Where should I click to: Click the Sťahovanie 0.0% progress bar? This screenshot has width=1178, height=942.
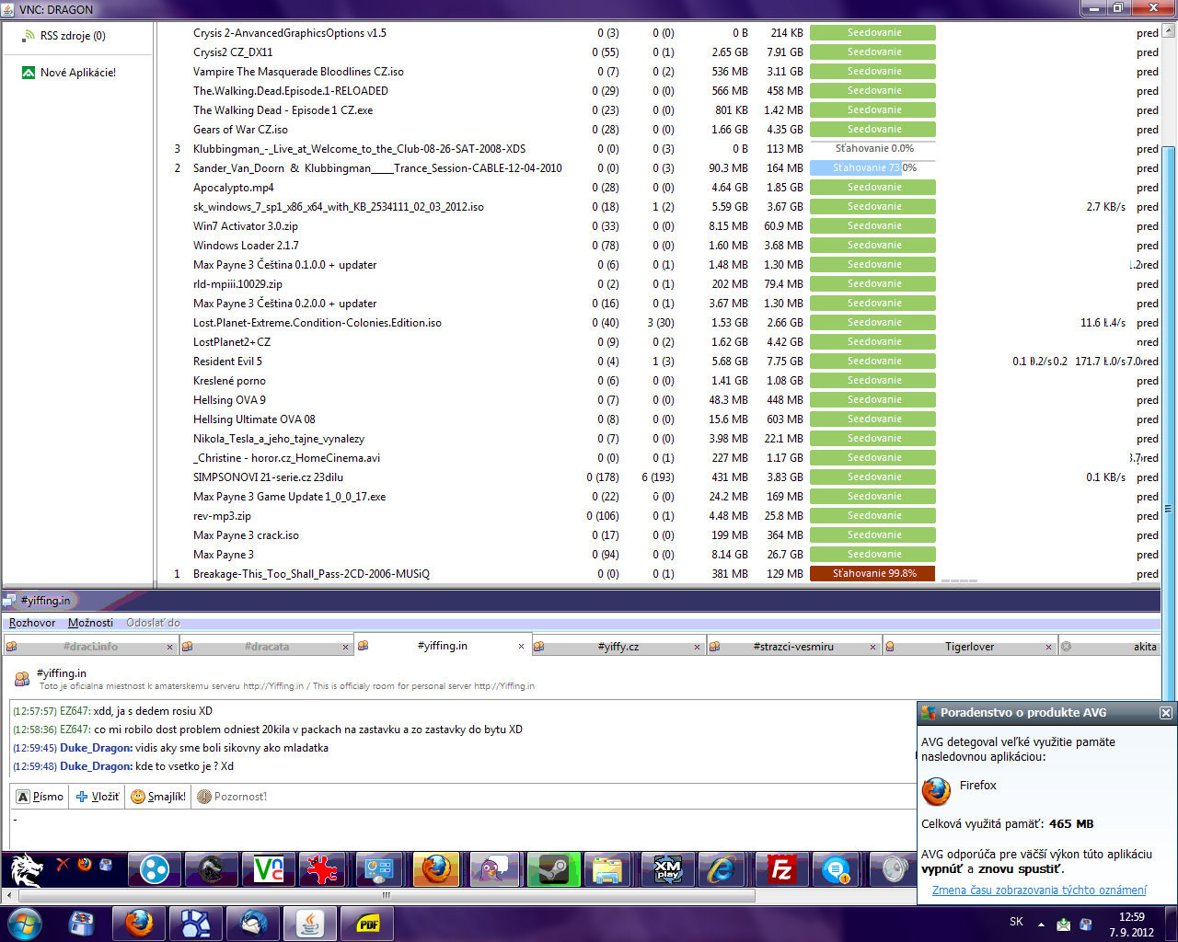[x=872, y=149]
